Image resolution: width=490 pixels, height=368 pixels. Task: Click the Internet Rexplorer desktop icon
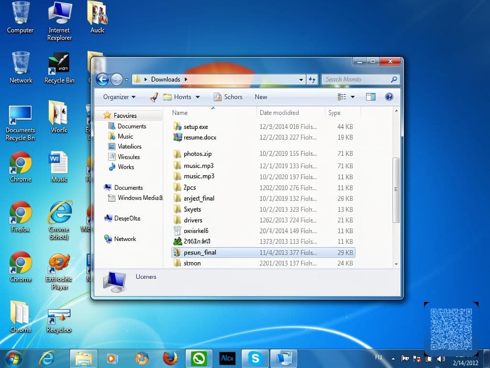pyautogui.click(x=59, y=21)
